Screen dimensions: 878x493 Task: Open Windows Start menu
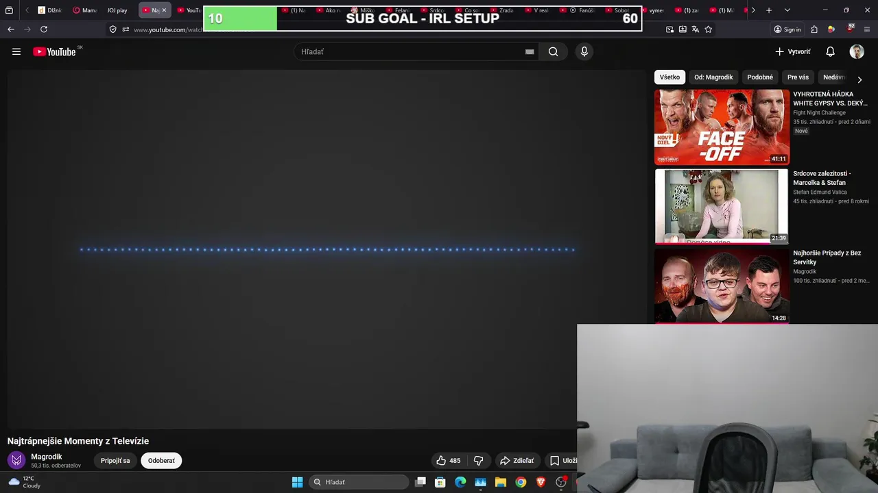[x=297, y=482]
